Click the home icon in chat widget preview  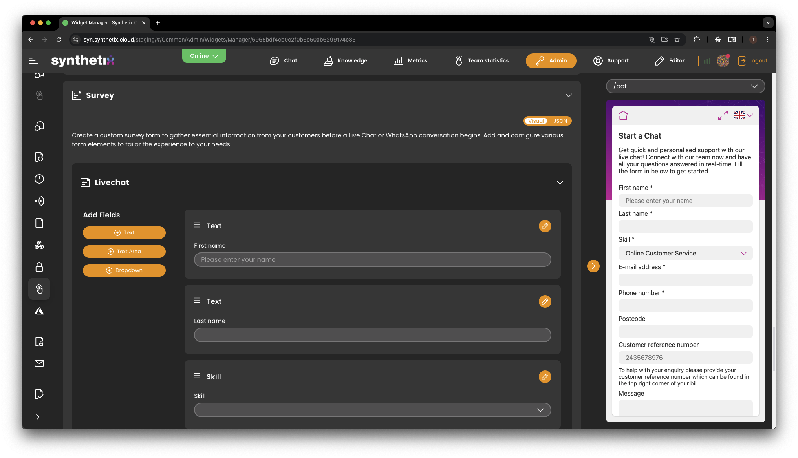click(x=623, y=115)
